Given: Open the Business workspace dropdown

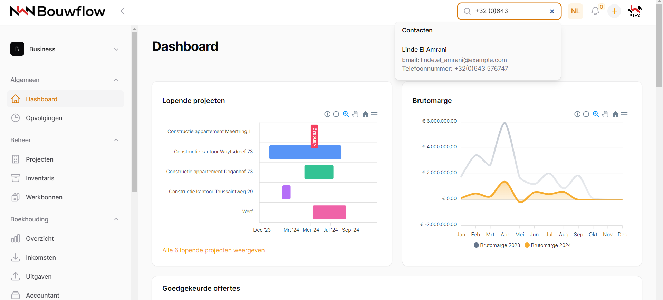Looking at the screenshot, I should click(65, 49).
